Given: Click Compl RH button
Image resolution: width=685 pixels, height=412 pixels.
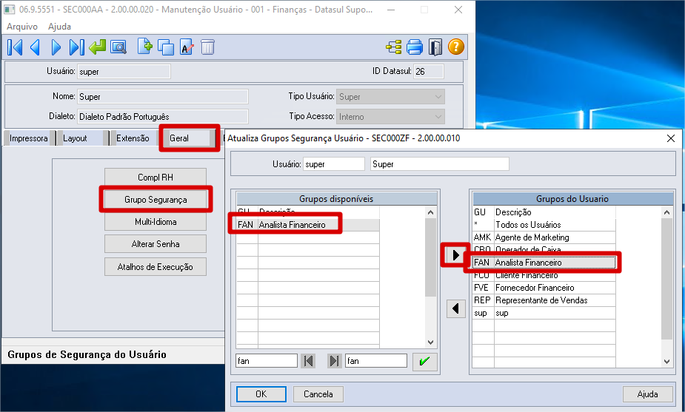Looking at the screenshot, I should [156, 178].
